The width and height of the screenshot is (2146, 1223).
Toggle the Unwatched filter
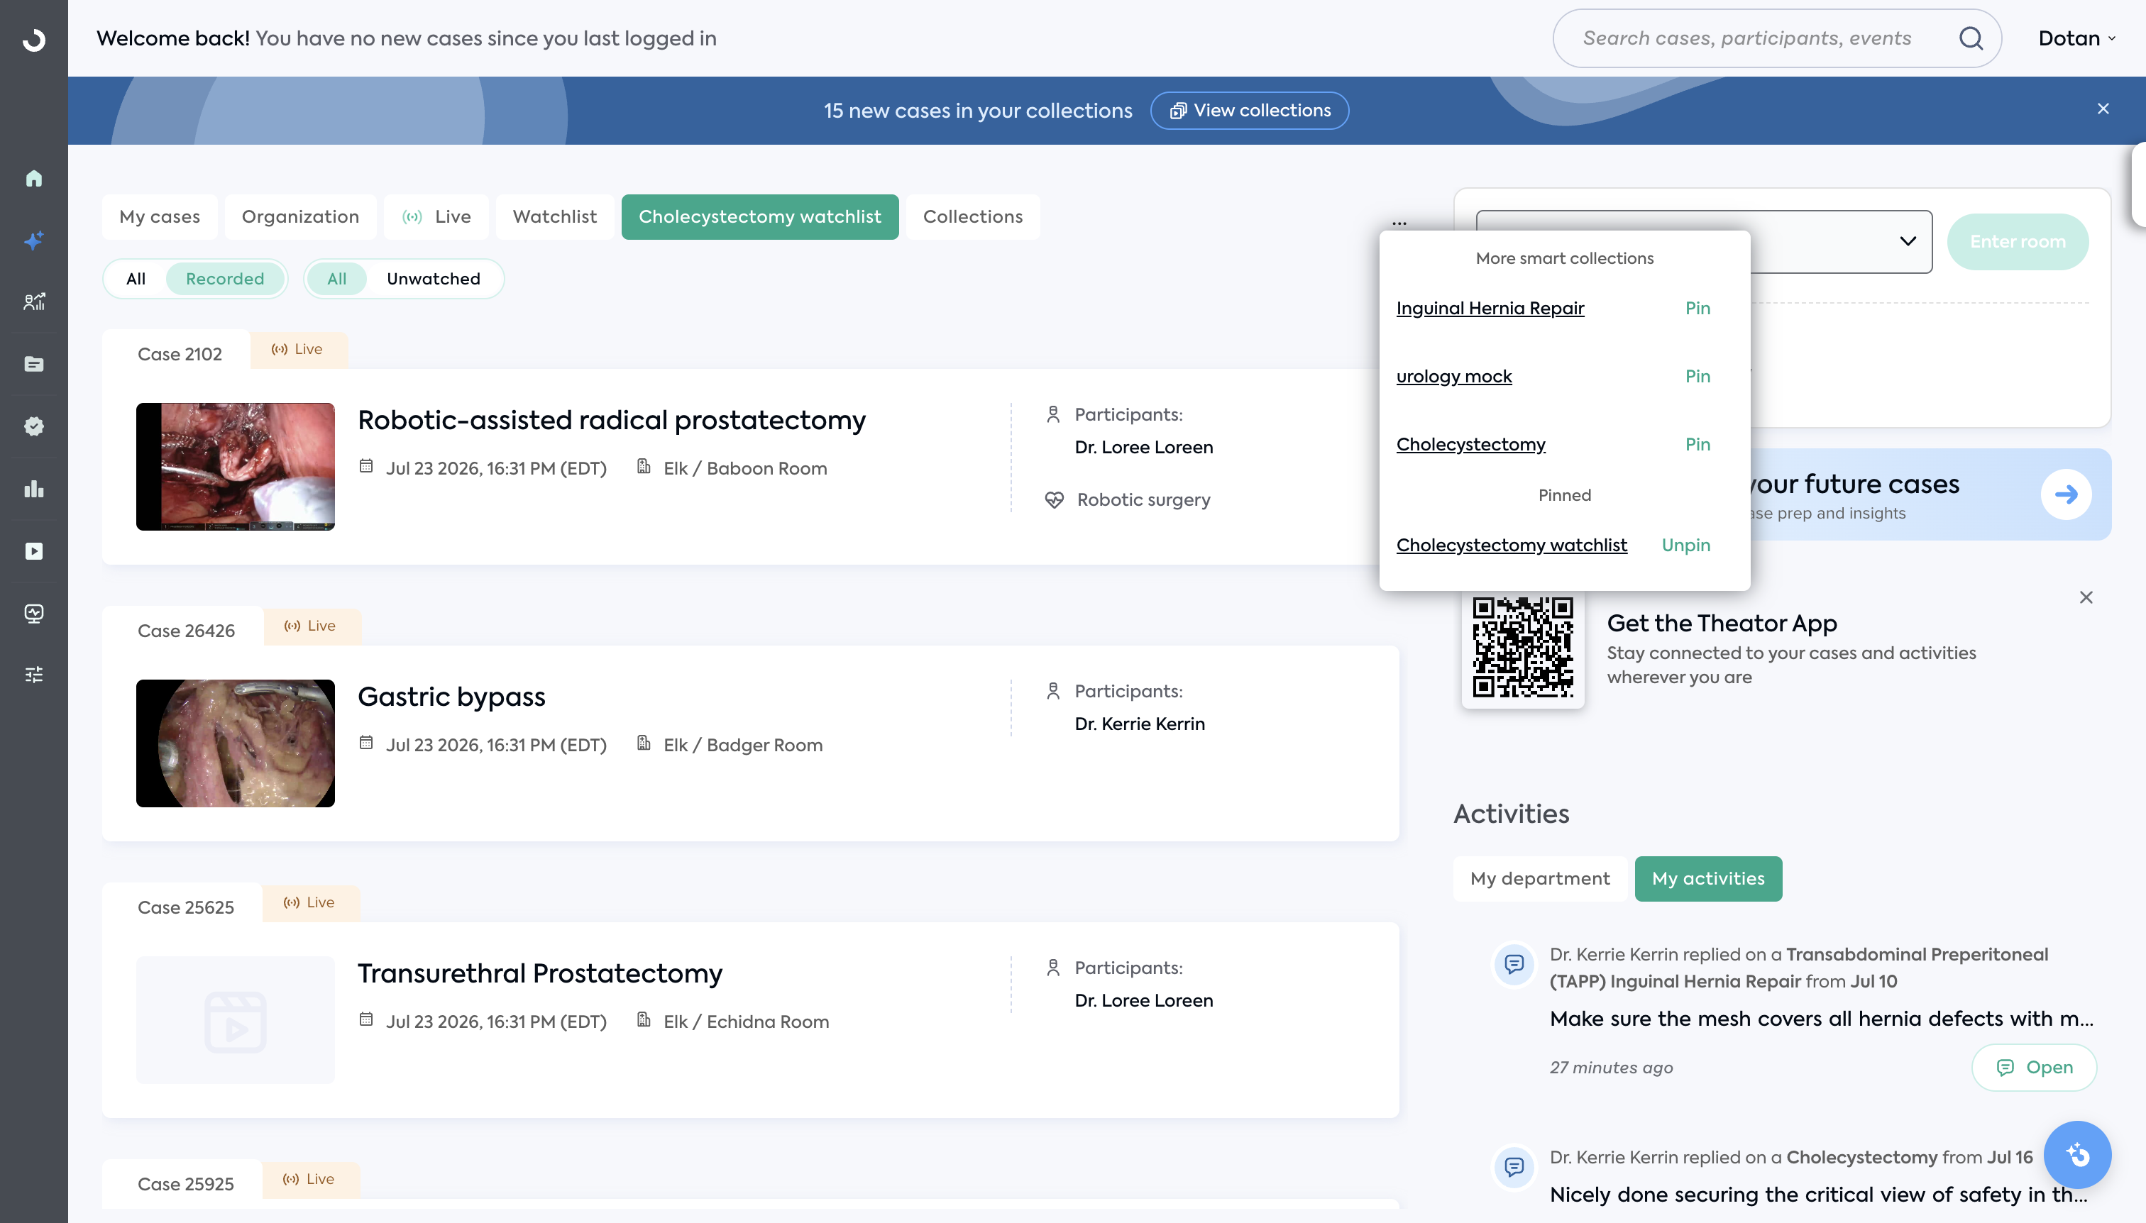tap(434, 279)
